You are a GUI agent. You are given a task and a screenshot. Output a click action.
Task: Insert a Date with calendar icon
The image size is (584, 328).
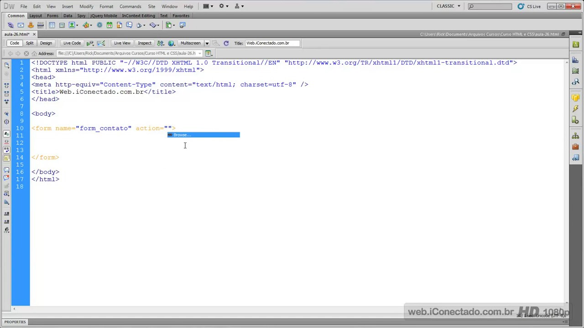[x=109, y=25]
